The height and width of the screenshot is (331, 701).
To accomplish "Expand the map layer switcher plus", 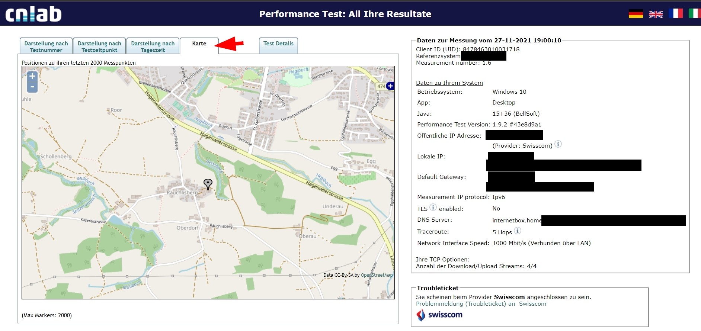I will pyautogui.click(x=390, y=86).
